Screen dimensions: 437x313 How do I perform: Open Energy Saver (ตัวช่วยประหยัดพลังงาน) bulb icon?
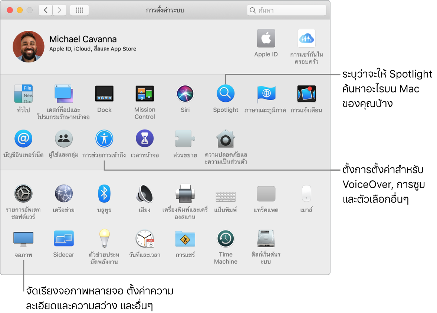[x=104, y=238]
